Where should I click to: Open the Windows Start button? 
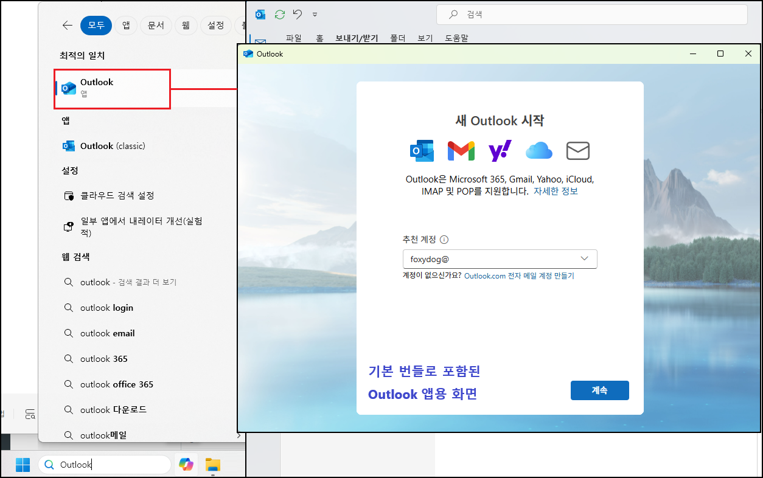point(23,465)
